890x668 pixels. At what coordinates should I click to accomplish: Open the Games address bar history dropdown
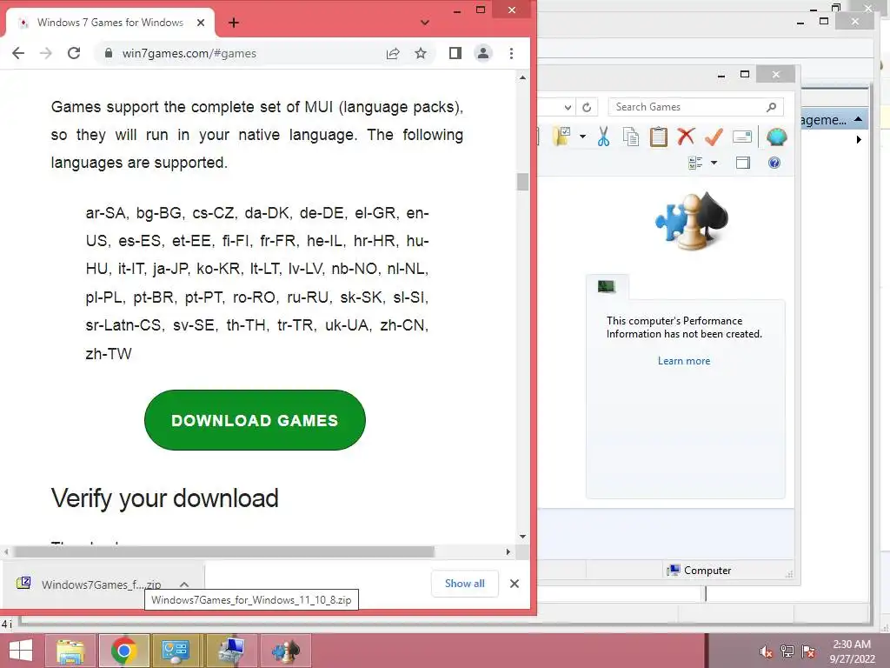pyautogui.click(x=568, y=107)
